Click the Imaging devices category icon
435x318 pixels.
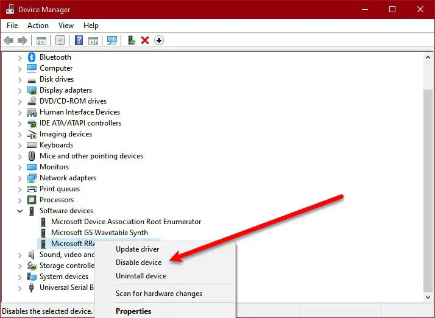tap(32, 134)
